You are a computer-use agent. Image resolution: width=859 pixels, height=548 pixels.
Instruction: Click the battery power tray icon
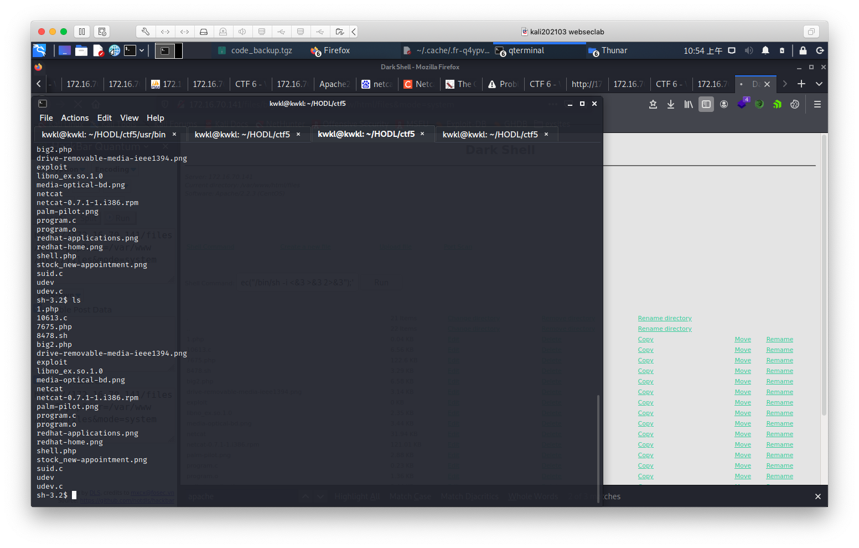pos(782,50)
